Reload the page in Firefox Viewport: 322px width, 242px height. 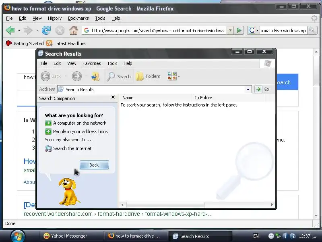coord(46,31)
